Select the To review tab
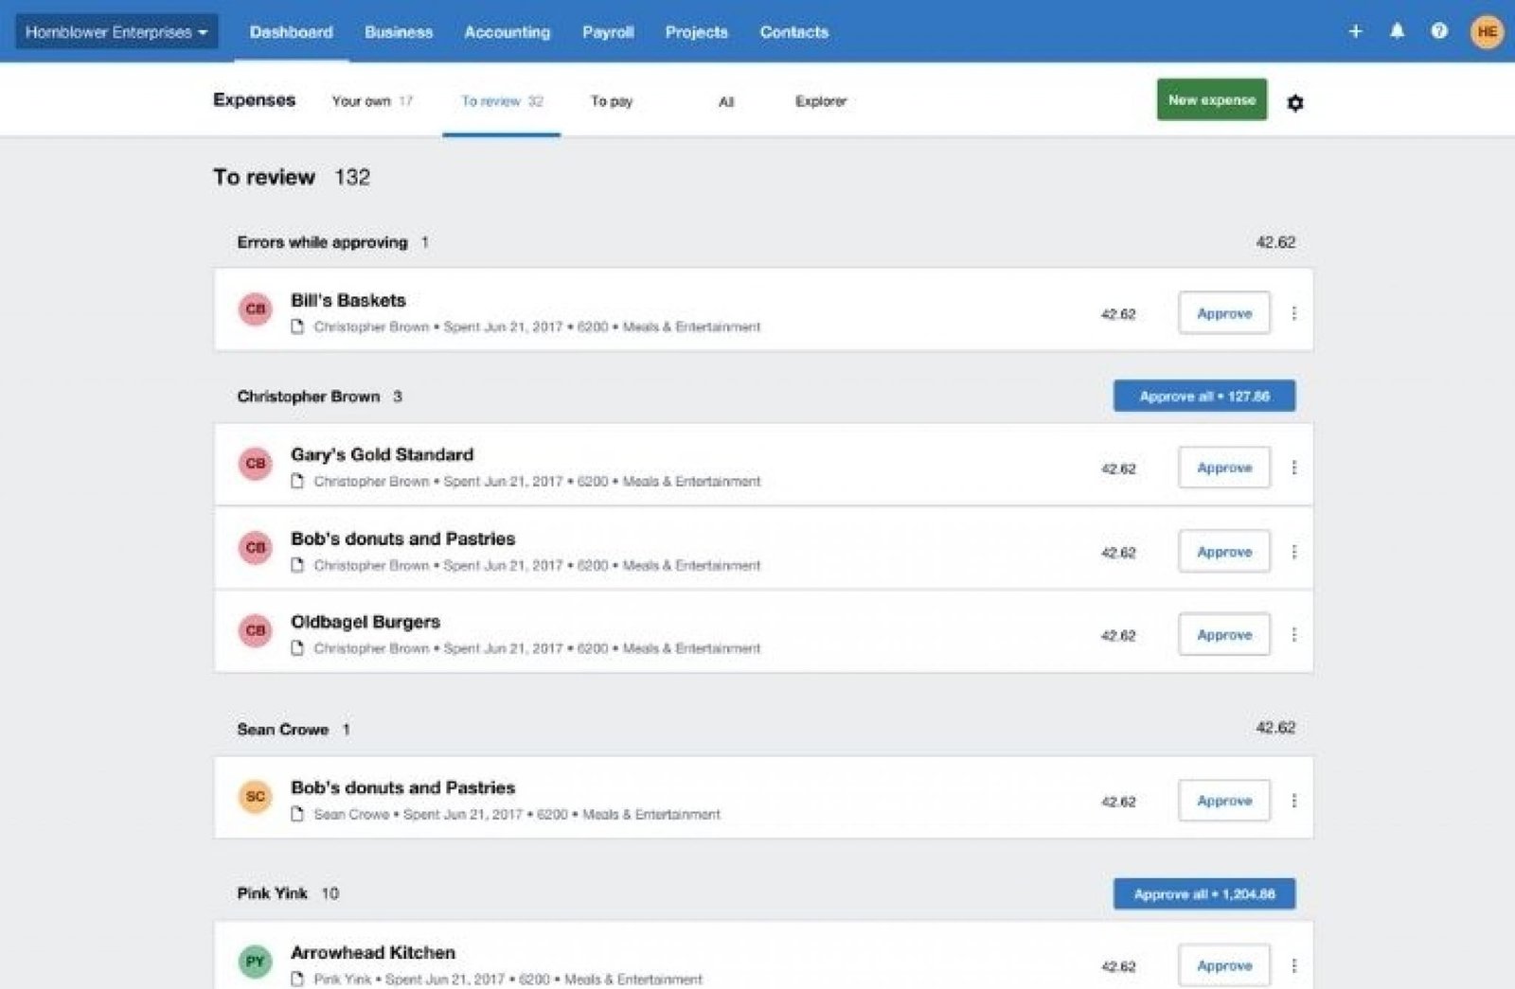1515x989 pixels. [x=502, y=101]
